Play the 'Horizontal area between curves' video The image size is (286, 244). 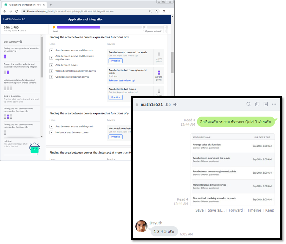point(51,132)
